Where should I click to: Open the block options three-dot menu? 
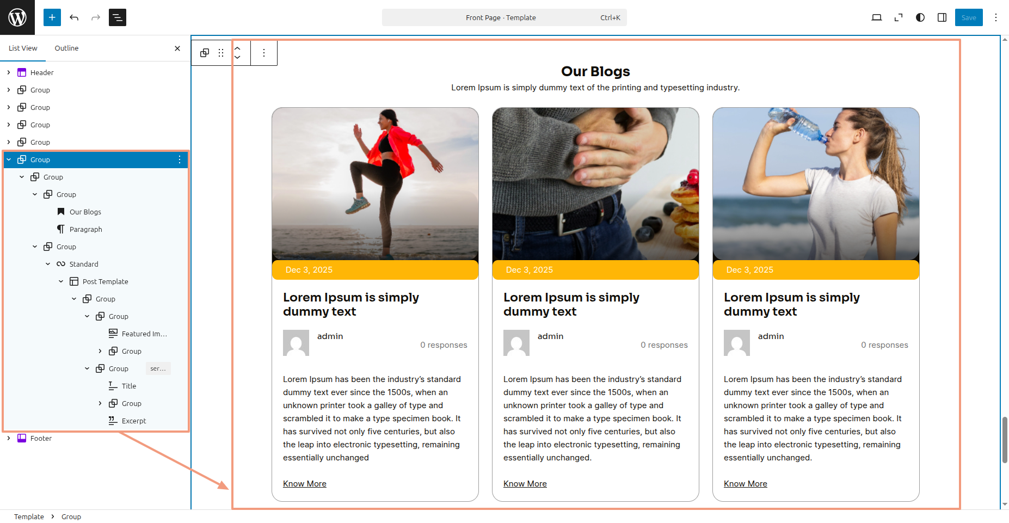tap(264, 53)
